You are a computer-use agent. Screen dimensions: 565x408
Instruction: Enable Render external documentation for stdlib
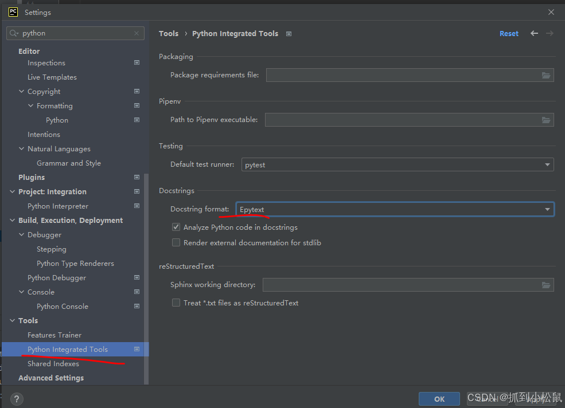[x=176, y=243]
